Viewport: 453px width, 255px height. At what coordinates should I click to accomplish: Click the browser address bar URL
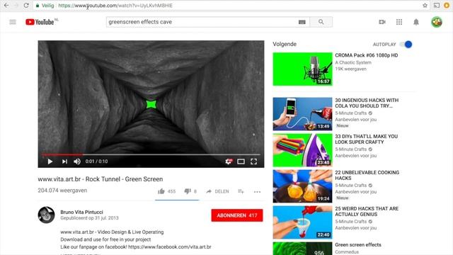(x=115, y=6)
